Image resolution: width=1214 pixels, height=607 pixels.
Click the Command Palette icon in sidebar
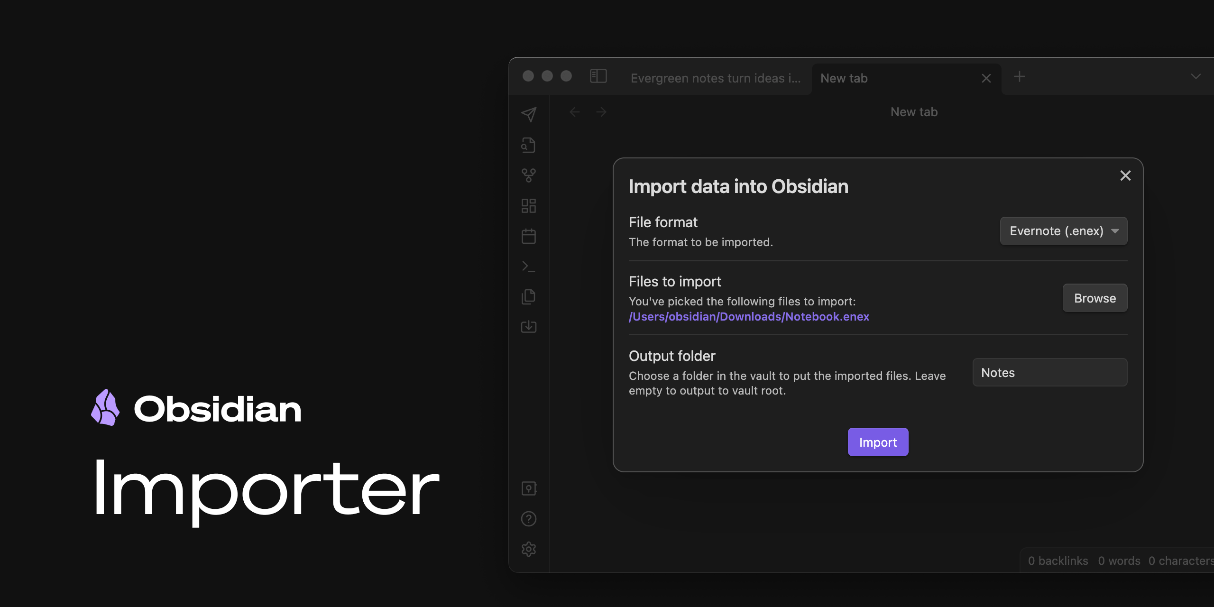(530, 266)
